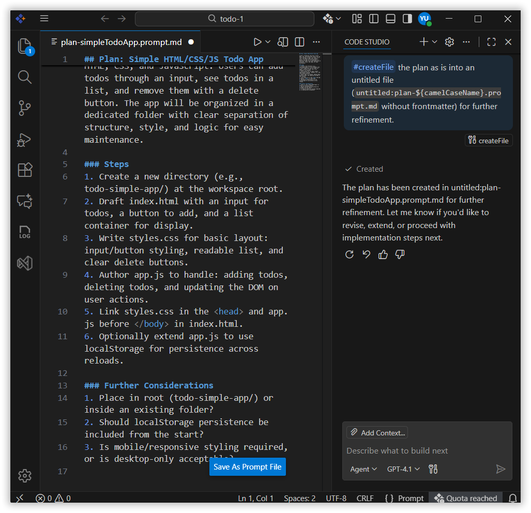Viewport: 531px width, 513px height.
Task: Toggle the primary side bar layout button
Action: [x=374, y=19]
